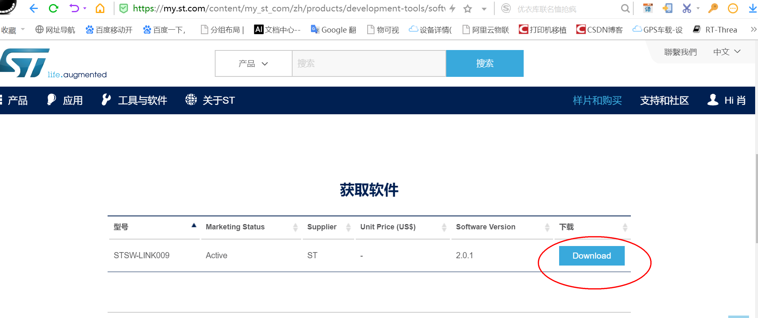The height and width of the screenshot is (318, 758).
Task: Click the page vertical scrollbar
Action: 756,198
